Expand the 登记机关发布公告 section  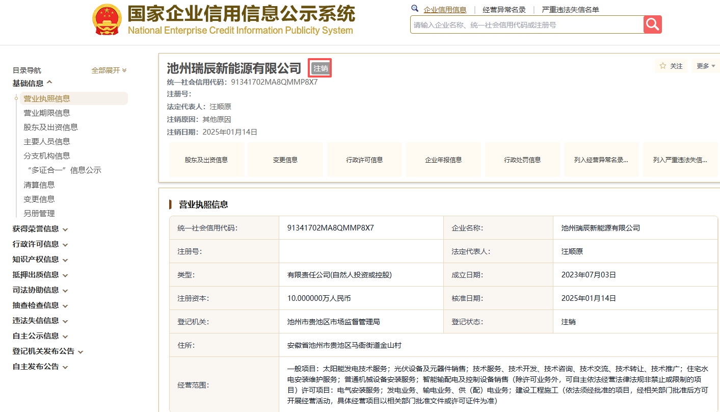(48, 351)
